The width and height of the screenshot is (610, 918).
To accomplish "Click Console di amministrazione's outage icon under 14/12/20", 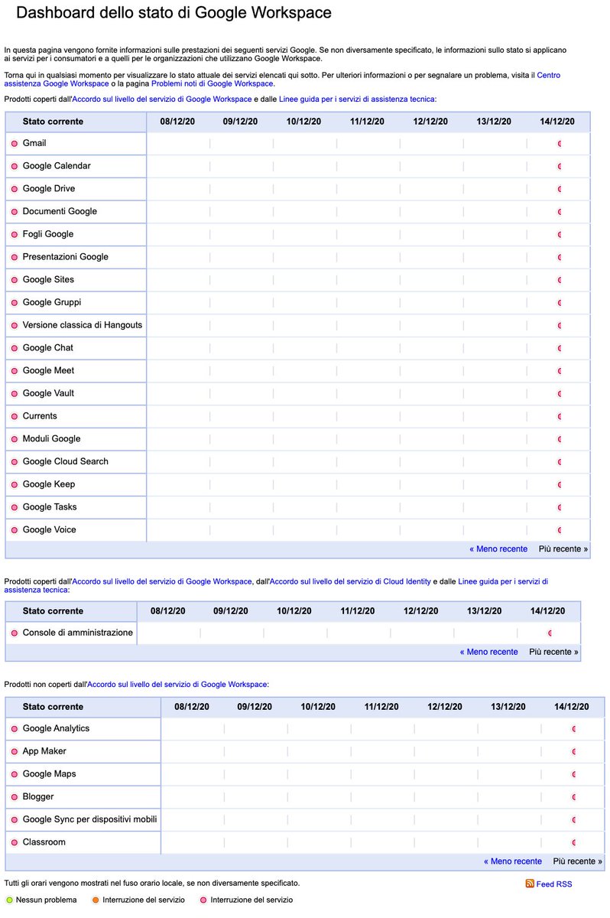I will coord(550,633).
